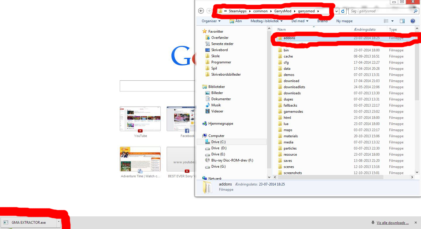Sort by the Type column header
The width and height of the screenshot is (421, 229).
[401, 30]
